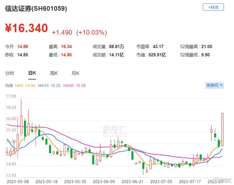Click the 14.00 y-axis price label
This screenshot has width=234, height=185.
coord(11,164)
